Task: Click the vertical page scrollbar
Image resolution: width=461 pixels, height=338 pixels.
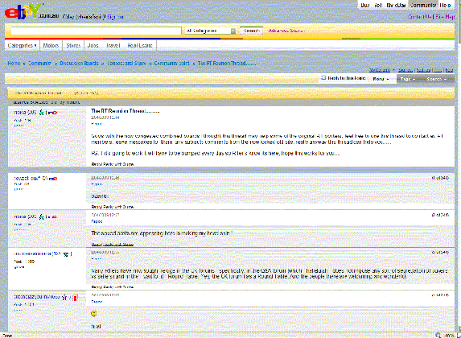Action: 459,167
